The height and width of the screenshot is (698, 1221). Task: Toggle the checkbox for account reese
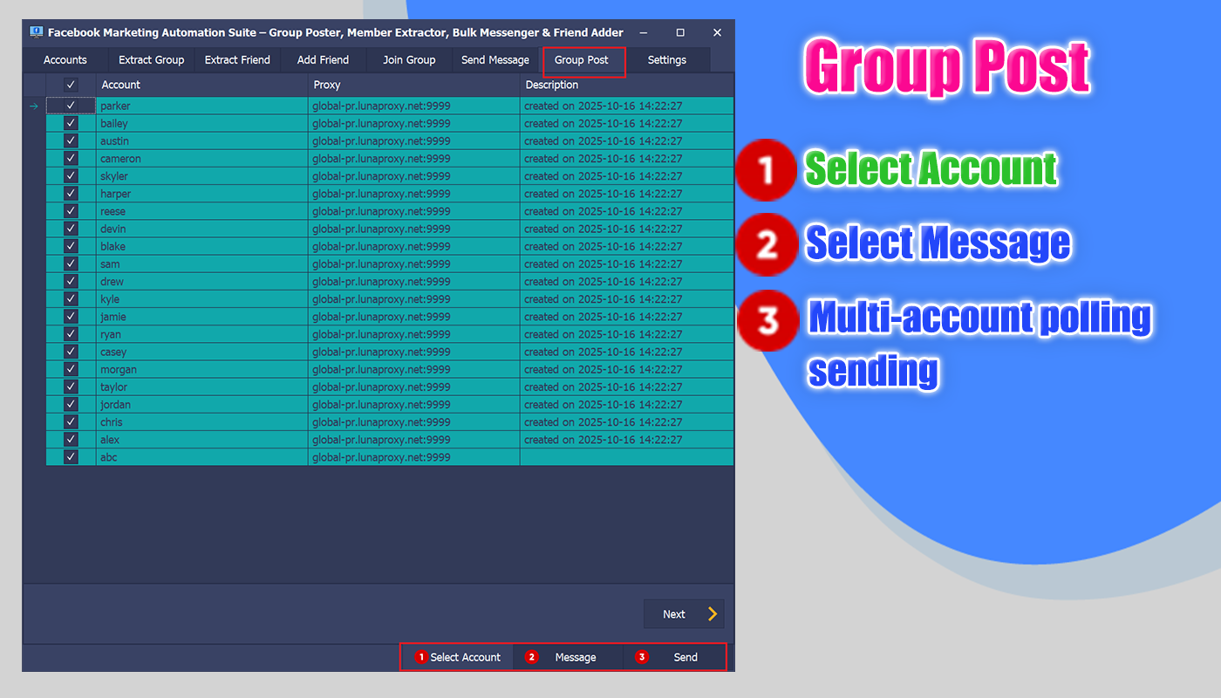(x=71, y=211)
